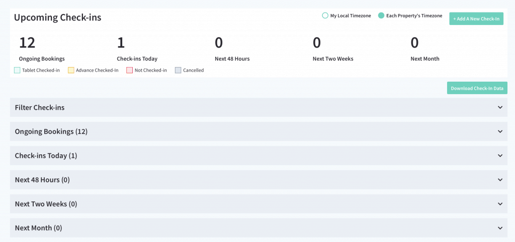Click the green Tablet Checked-in legend box
This screenshot has width=515, height=242.
point(17,70)
